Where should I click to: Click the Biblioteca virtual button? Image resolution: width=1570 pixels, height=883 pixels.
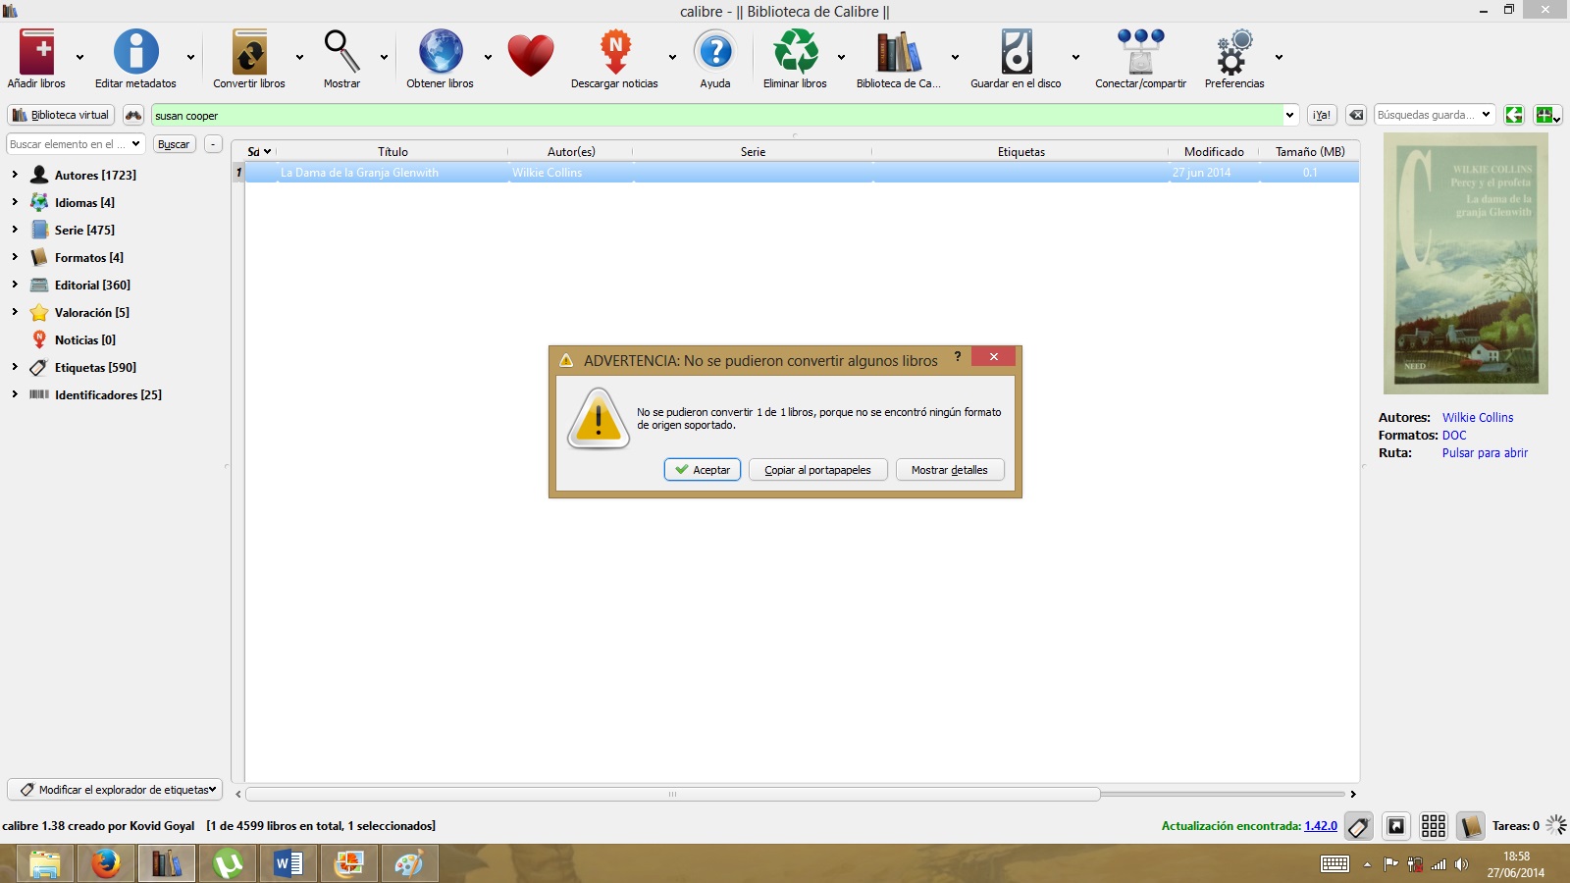point(61,115)
